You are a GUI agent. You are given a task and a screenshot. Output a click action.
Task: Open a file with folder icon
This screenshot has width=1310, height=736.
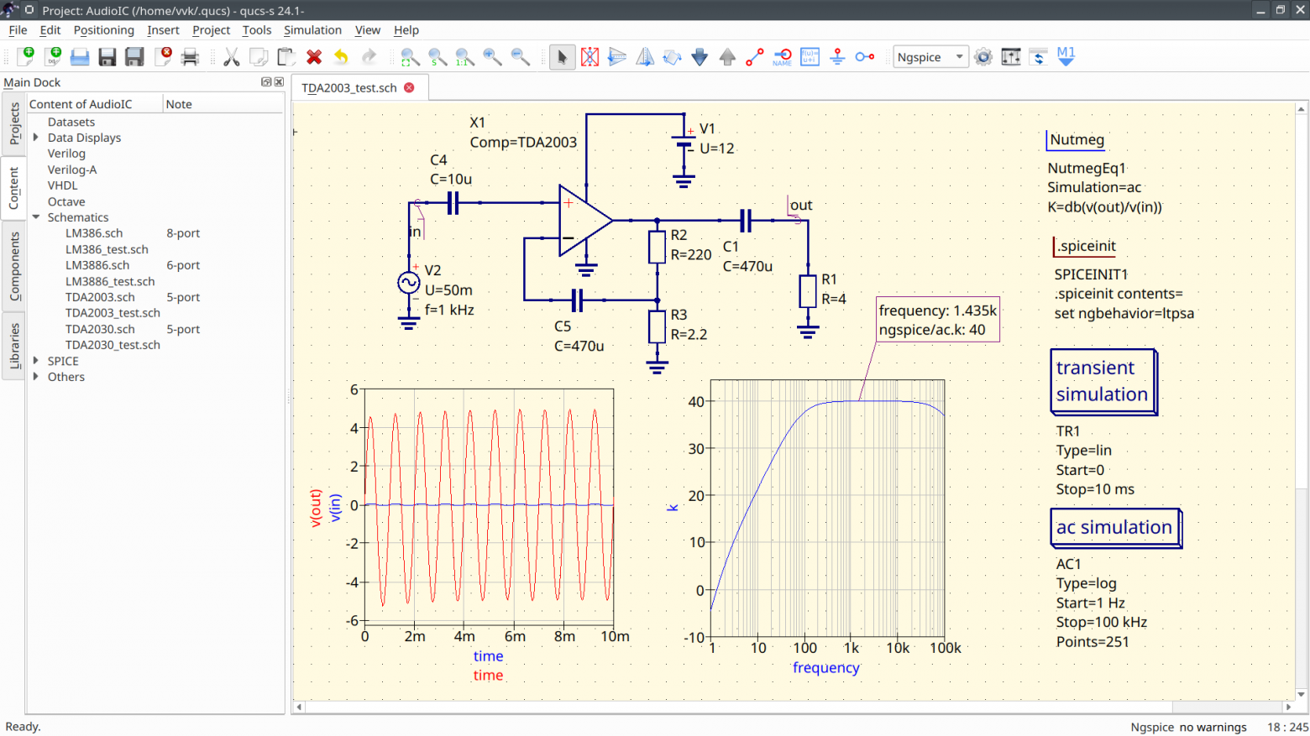coord(80,57)
